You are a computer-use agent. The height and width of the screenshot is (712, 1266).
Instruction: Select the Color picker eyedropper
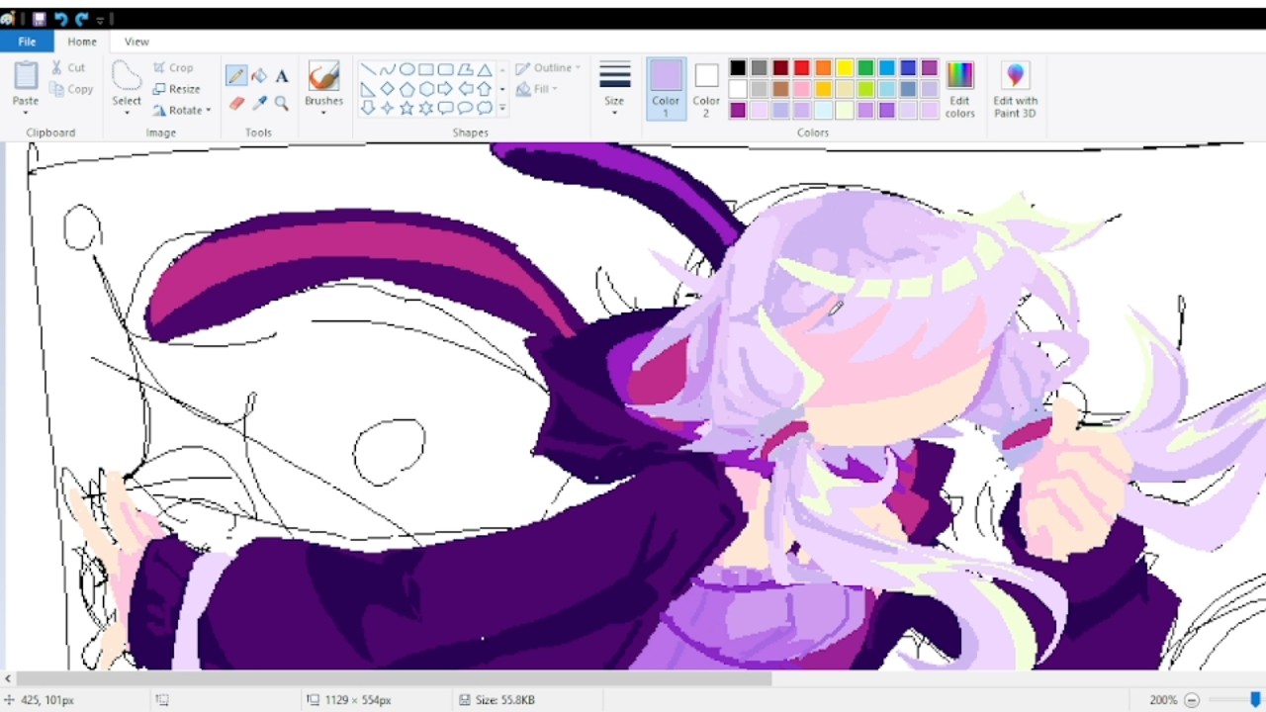(x=259, y=103)
